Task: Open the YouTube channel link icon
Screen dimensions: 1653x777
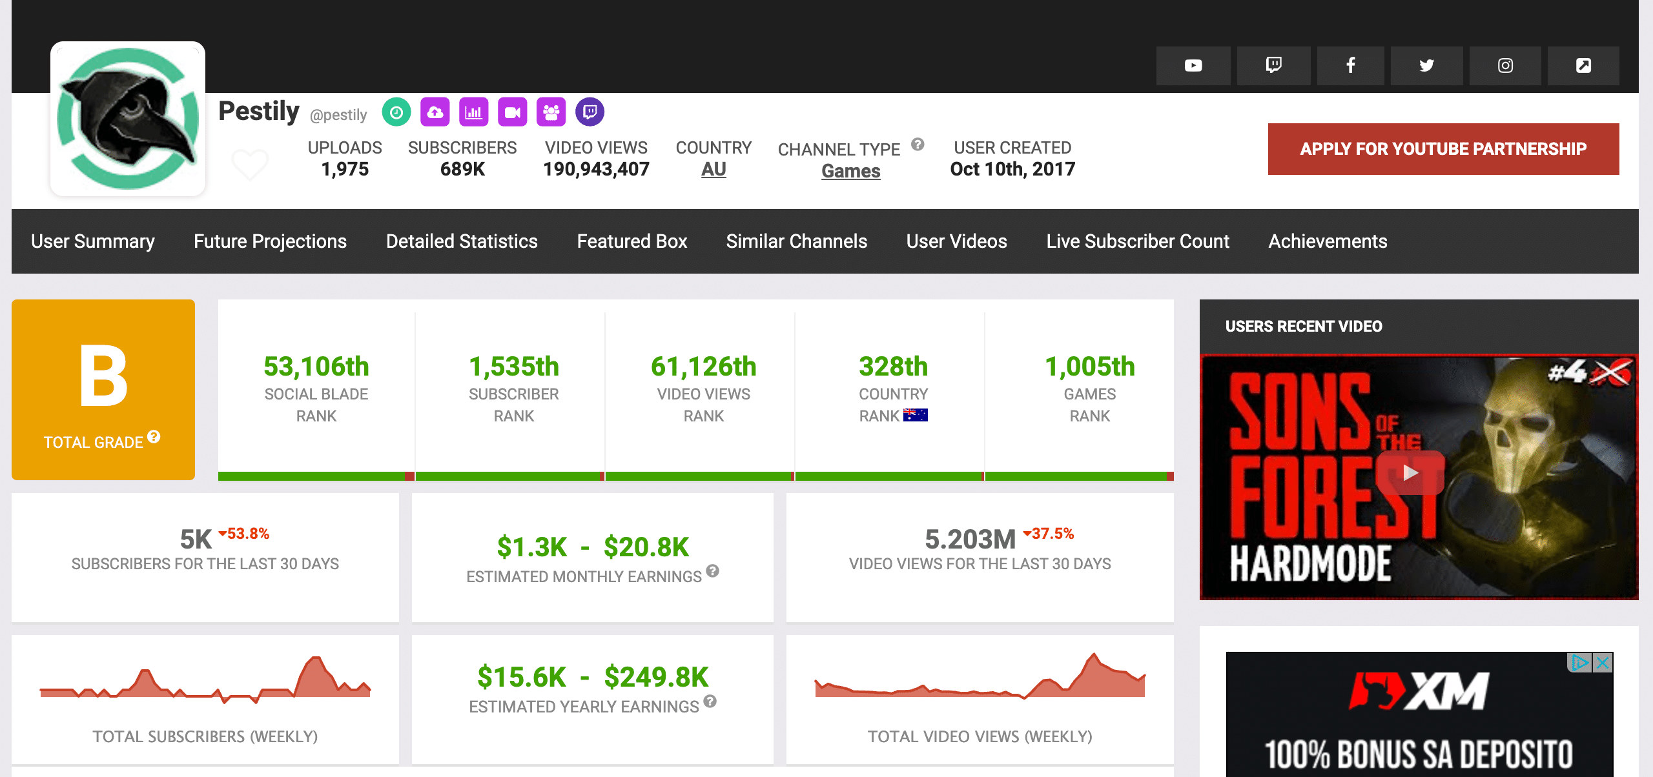Action: click(x=1193, y=65)
